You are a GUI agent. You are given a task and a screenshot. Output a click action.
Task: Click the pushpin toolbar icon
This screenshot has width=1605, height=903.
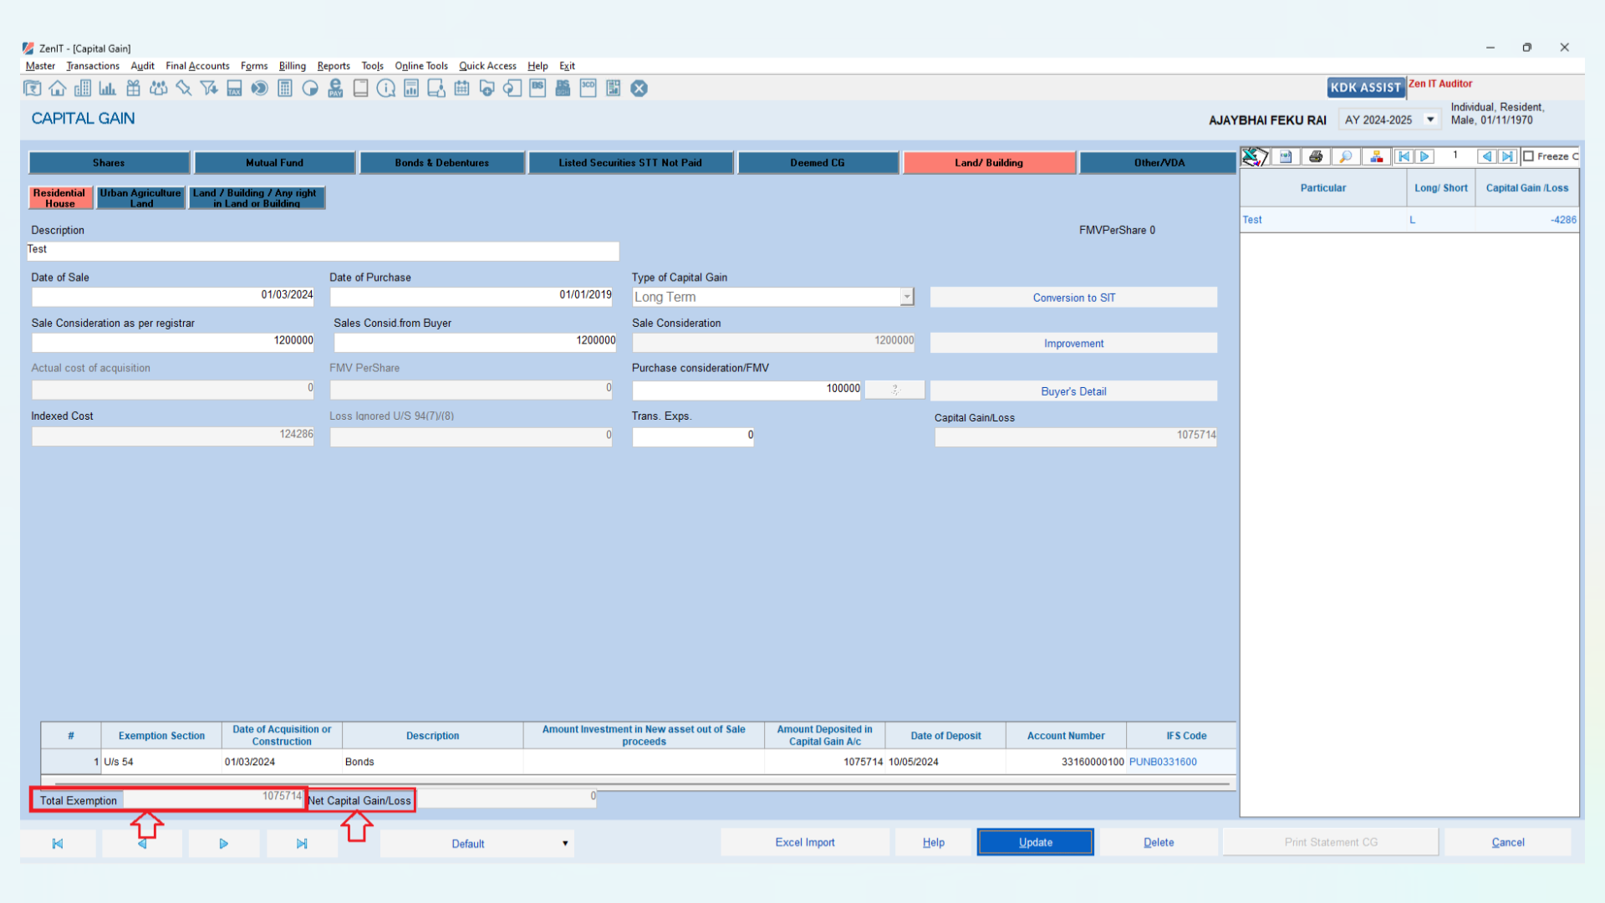coord(184,88)
